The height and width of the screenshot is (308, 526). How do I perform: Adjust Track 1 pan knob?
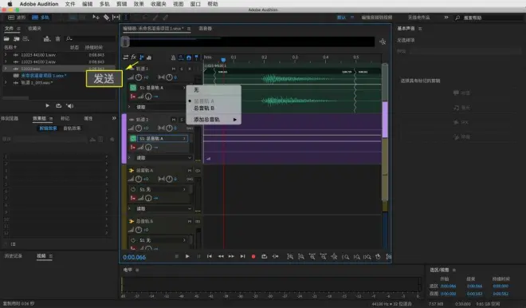pyautogui.click(x=169, y=77)
